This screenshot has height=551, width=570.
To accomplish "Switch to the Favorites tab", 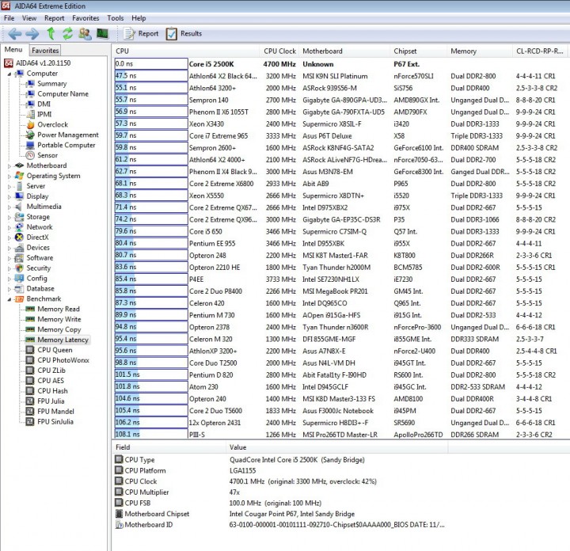I will point(45,51).
